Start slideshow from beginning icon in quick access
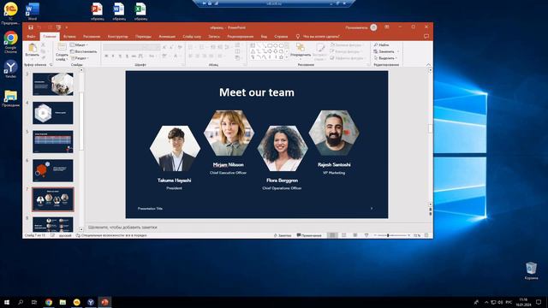The height and width of the screenshot is (308, 548). point(58,27)
